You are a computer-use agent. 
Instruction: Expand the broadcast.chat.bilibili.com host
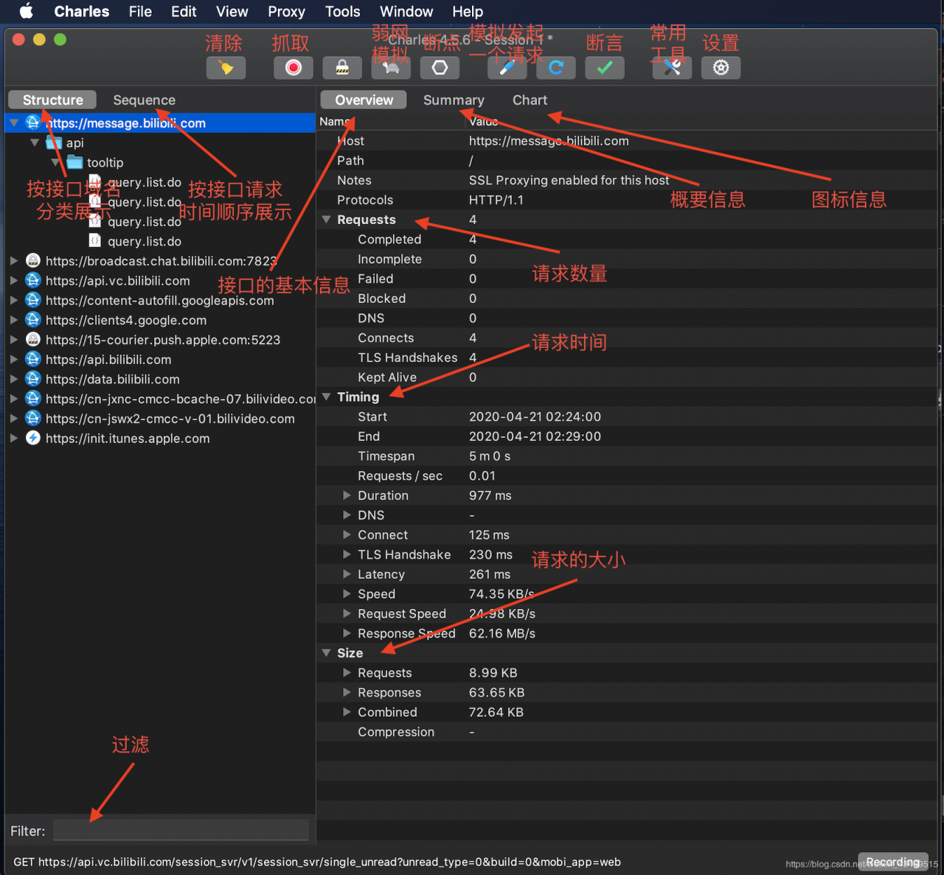pos(14,260)
